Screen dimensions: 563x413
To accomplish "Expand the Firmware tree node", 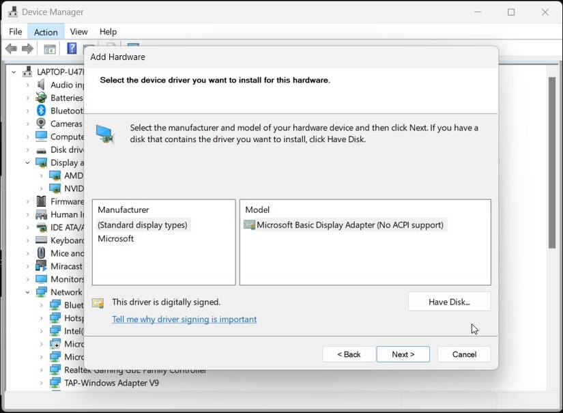I will [x=28, y=201].
